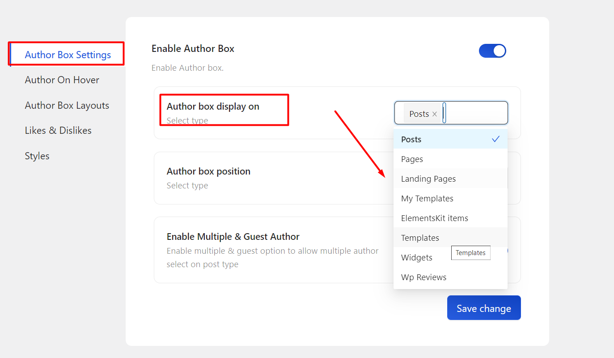Switch to Author On Hover settings
The height and width of the screenshot is (358, 614).
62,80
